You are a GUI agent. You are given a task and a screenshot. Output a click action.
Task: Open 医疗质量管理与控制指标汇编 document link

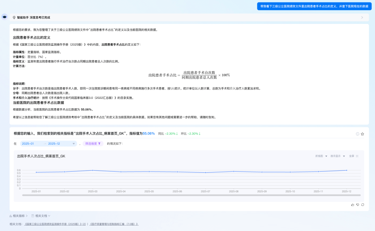point(114,224)
